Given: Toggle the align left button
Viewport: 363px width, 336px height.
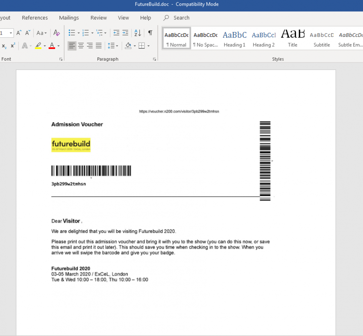Looking at the screenshot, I should (x=72, y=46).
